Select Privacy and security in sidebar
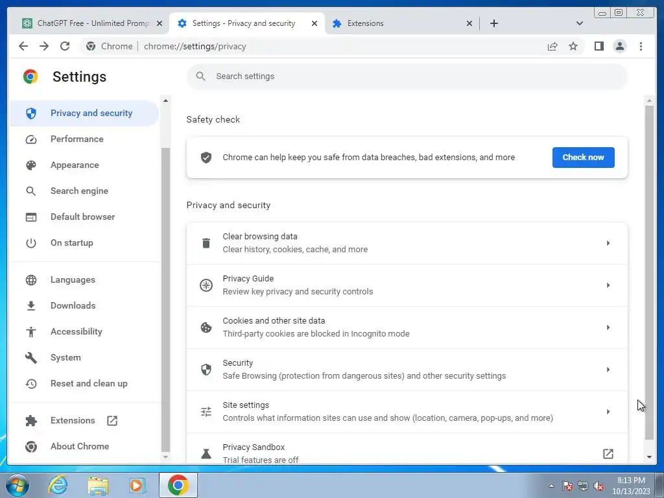This screenshot has height=498, width=664. pos(84,113)
